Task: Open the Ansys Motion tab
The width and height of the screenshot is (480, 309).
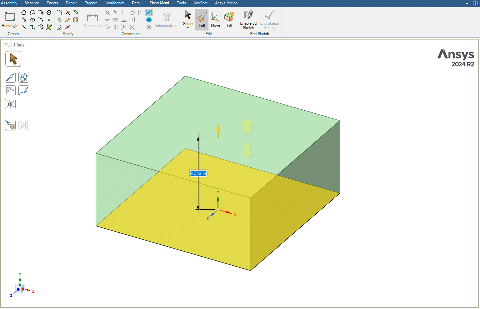Action: pos(226,3)
